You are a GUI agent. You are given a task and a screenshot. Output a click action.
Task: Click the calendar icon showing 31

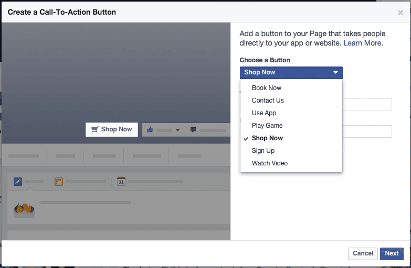[x=121, y=182]
